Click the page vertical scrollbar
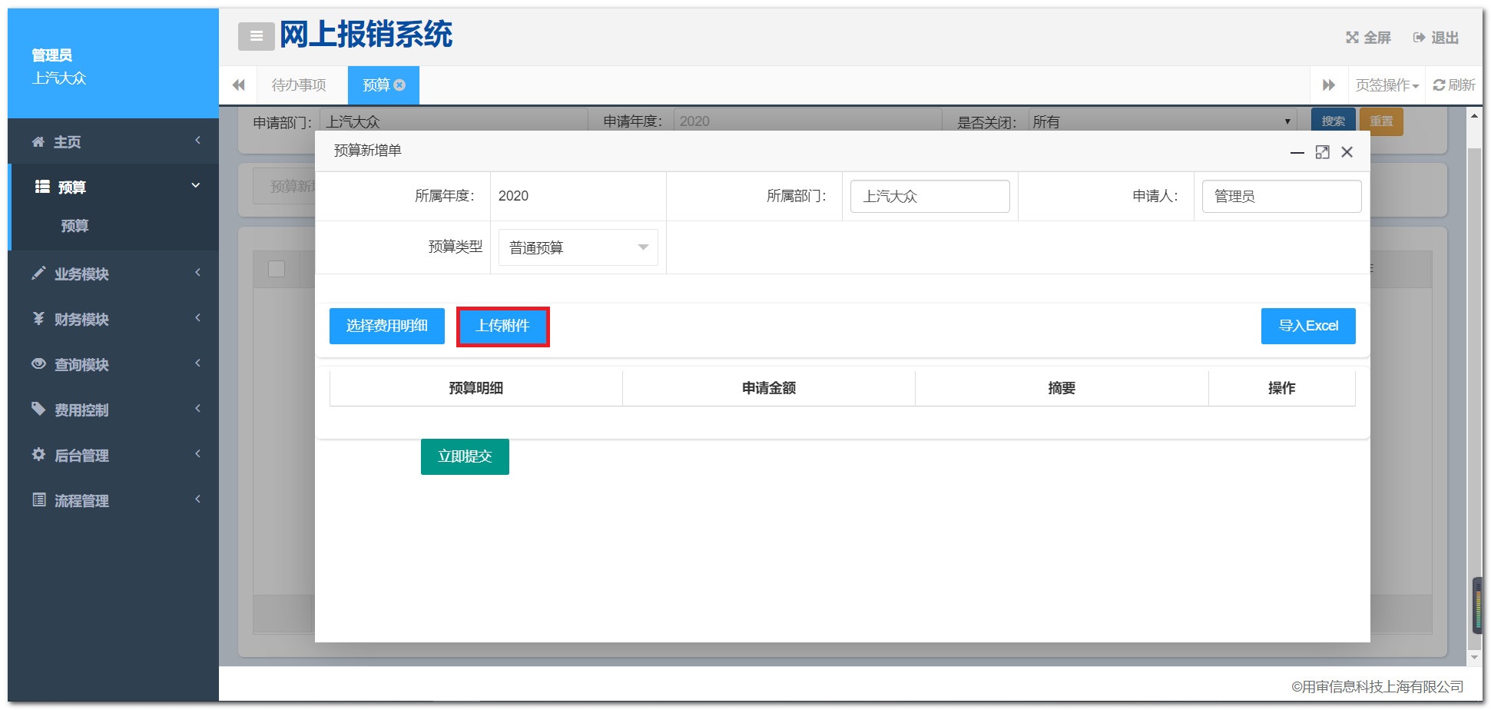1491x710 pixels. (x=1473, y=384)
